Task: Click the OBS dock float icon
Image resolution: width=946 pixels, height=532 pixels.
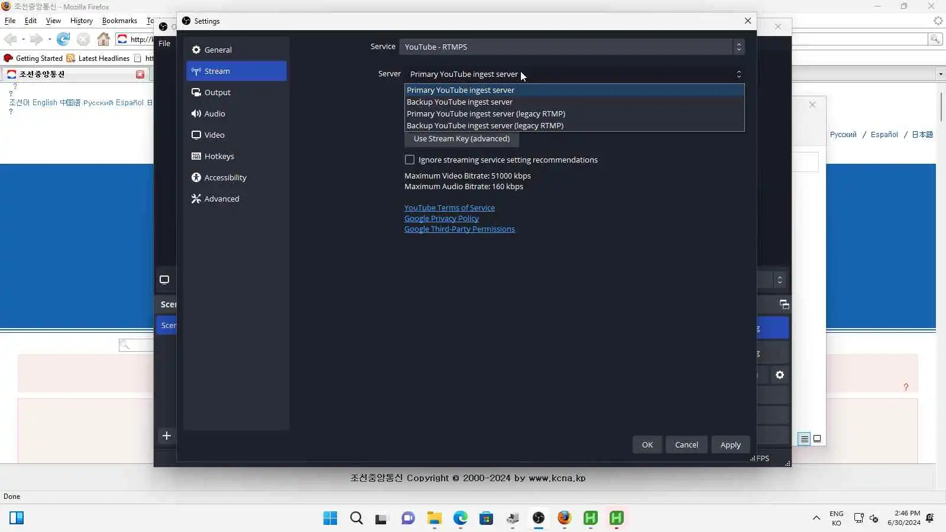Action: pos(785,304)
